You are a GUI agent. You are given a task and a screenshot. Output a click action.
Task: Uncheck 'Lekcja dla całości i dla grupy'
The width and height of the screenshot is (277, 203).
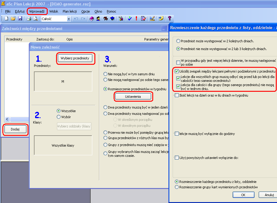tap(178, 87)
